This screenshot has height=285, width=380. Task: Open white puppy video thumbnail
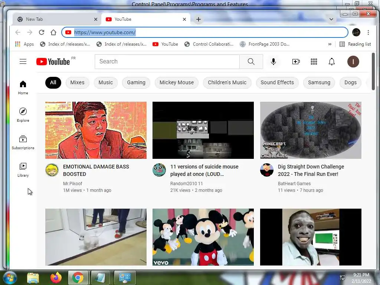point(96,237)
